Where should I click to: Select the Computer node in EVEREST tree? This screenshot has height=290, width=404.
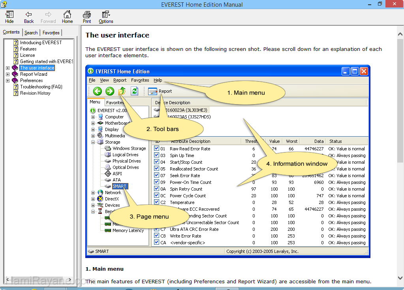pyautogui.click(x=114, y=117)
